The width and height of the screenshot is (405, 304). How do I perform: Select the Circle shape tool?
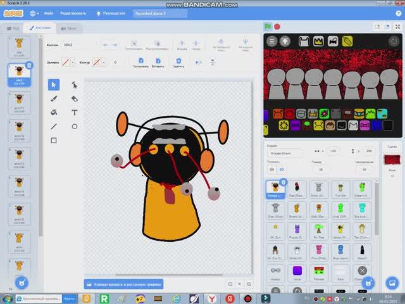point(74,126)
